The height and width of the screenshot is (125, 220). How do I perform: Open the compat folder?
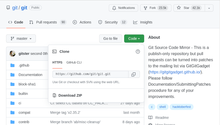25,113
